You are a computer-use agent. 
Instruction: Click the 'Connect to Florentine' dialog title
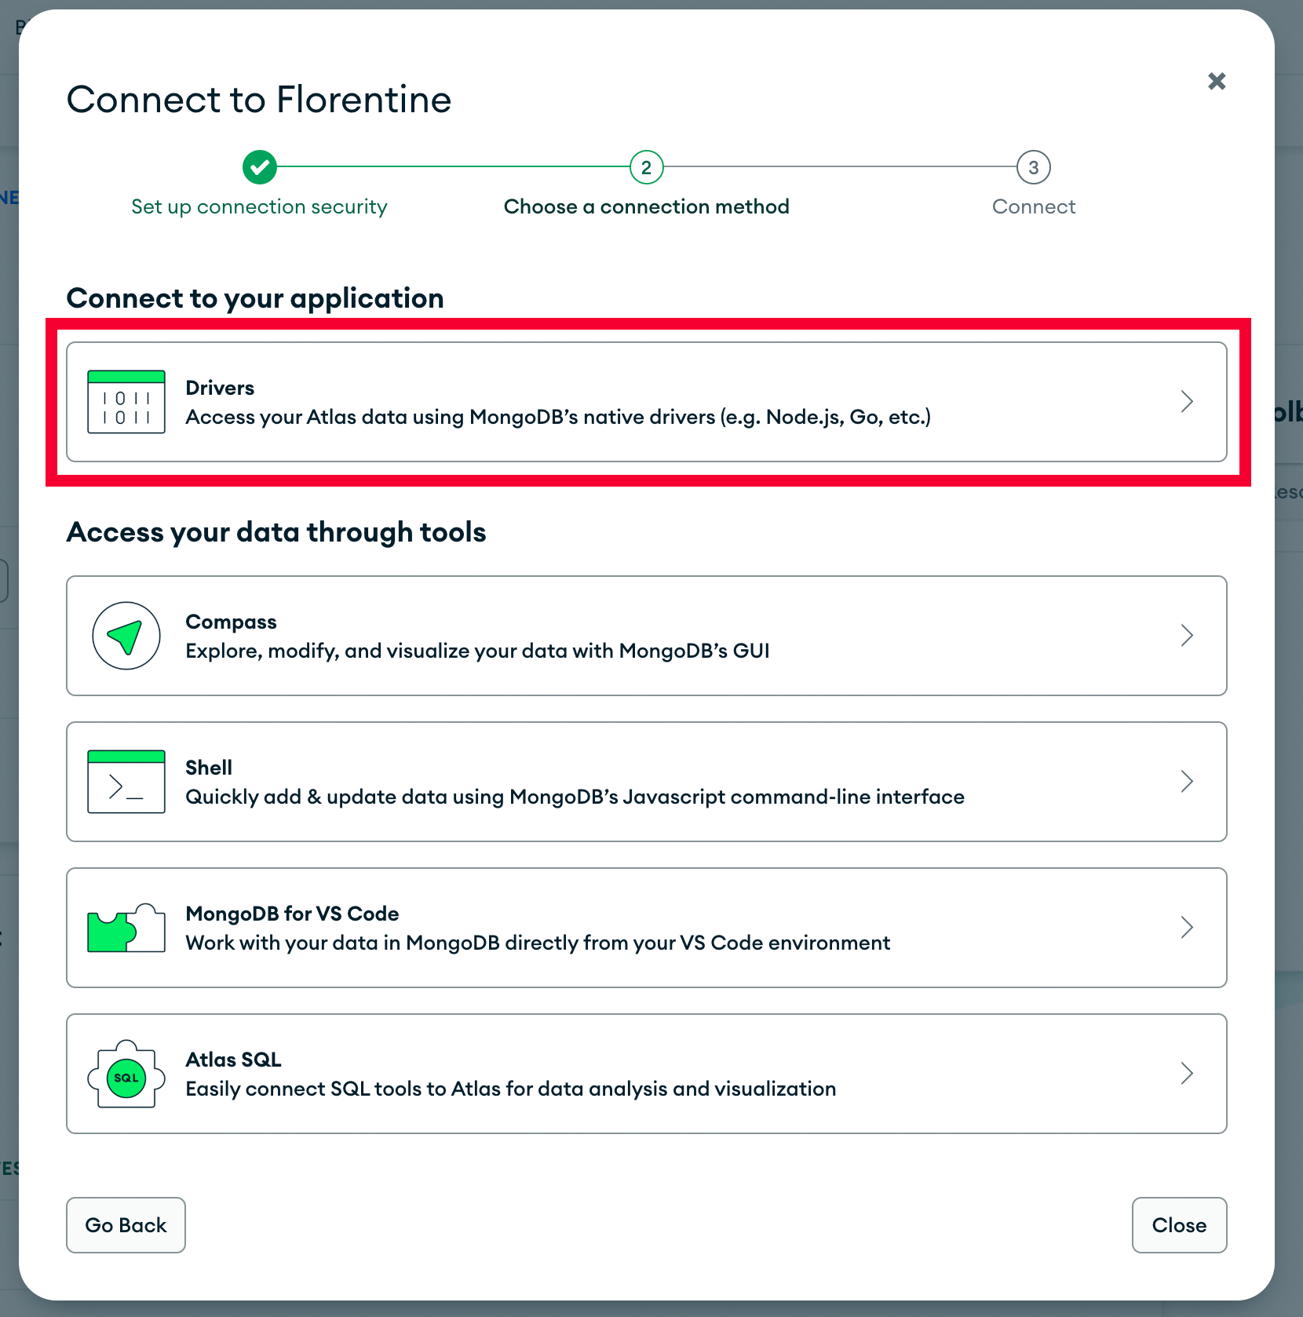[x=259, y=100]
